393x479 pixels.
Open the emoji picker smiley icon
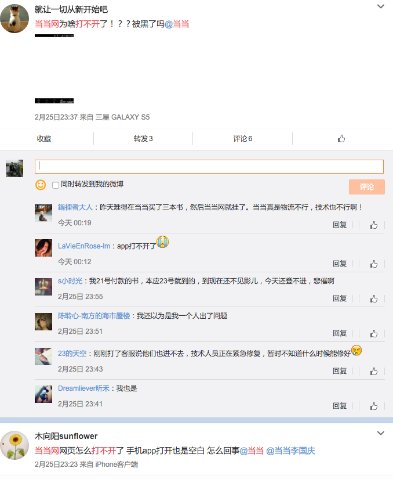(41, 185)
